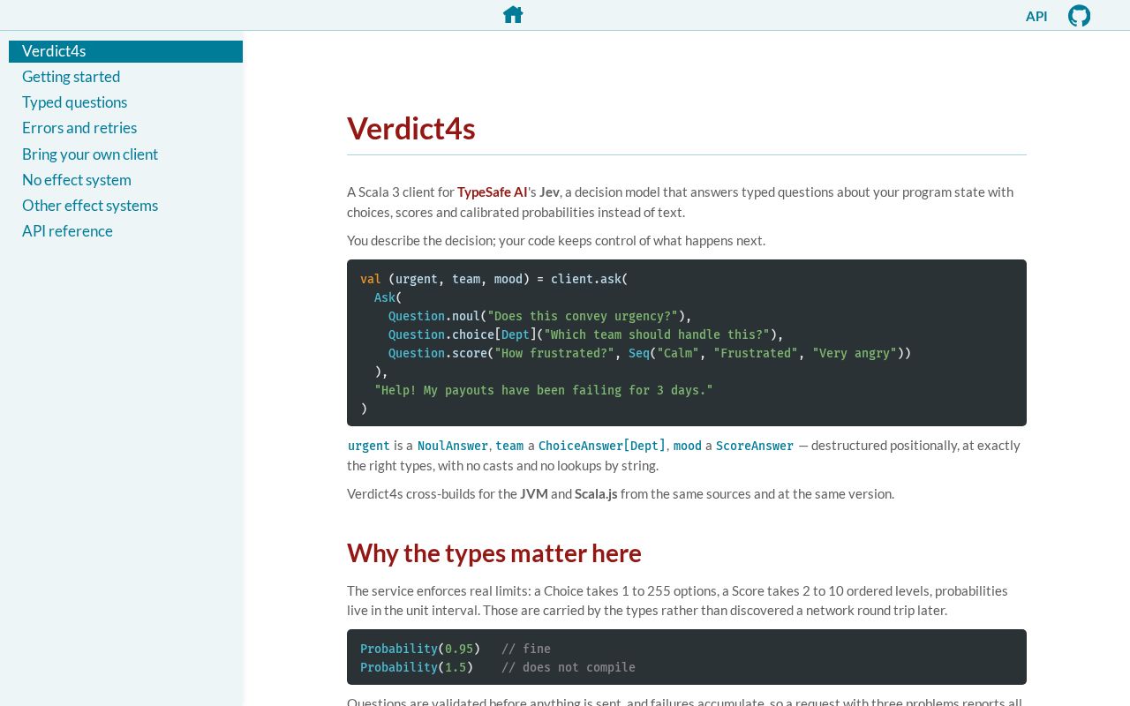Click the bold Scala.js text
Viewport: 1130px width, 706px height.
(x=596, y=493)
